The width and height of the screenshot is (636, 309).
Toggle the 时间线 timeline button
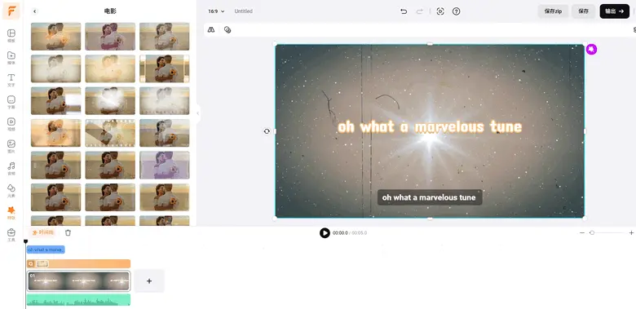pyautogui.click(x=42, y=232)
